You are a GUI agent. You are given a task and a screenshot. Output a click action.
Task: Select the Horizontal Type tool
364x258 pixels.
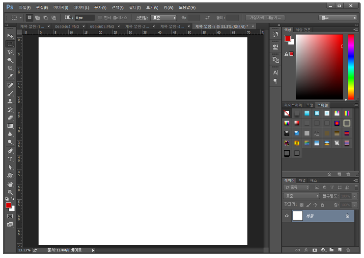pos(10,159)
